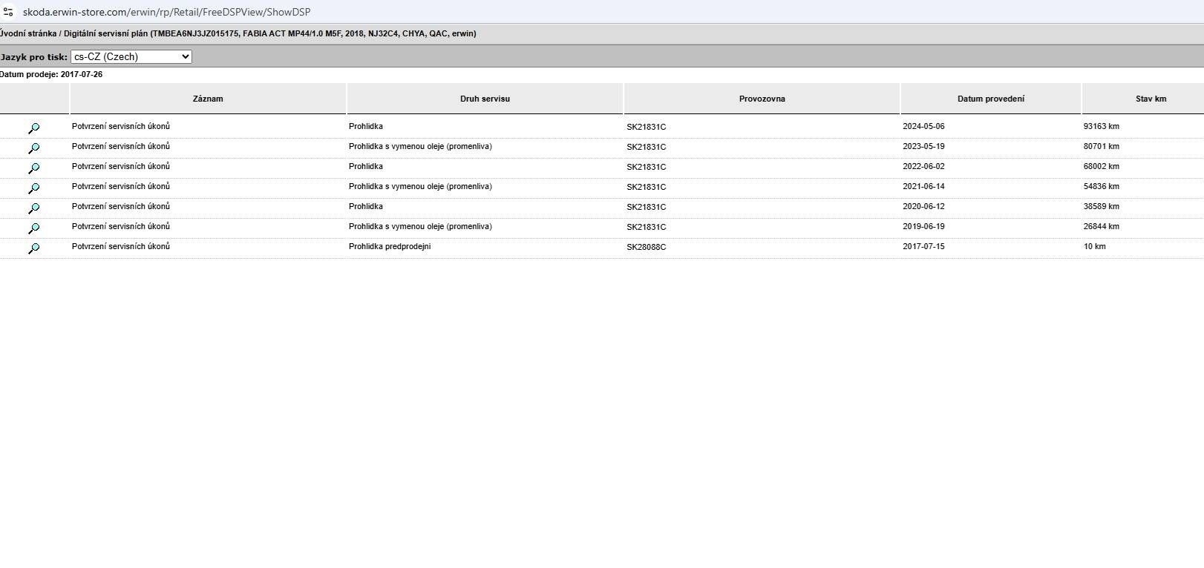The image size is (1204, 568).
Task: Click Prohlidka in the 38589 km row
Action: pyautogui.click(x=366, y=206)
